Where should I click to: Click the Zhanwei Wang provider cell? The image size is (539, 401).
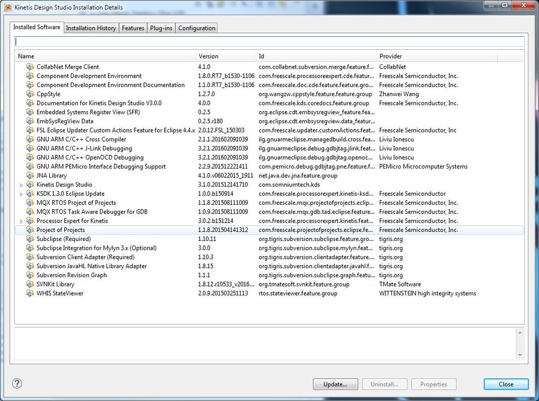coord(399,94)
